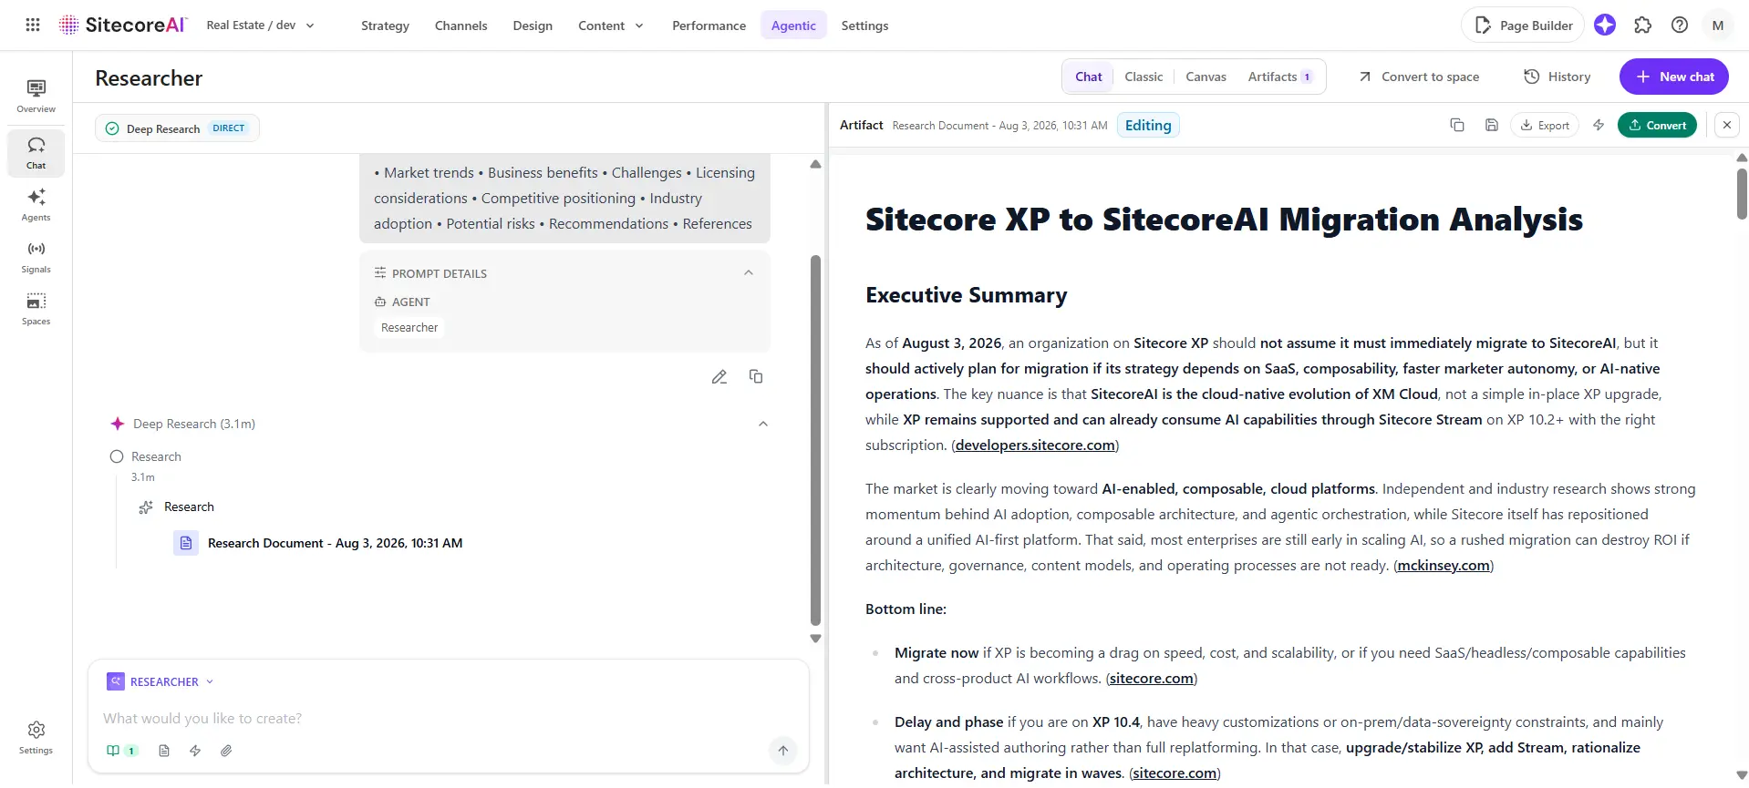Click the book sources icon with badge 1
The width and height of the screenshot is (1749, 788).
click(121, 751)
